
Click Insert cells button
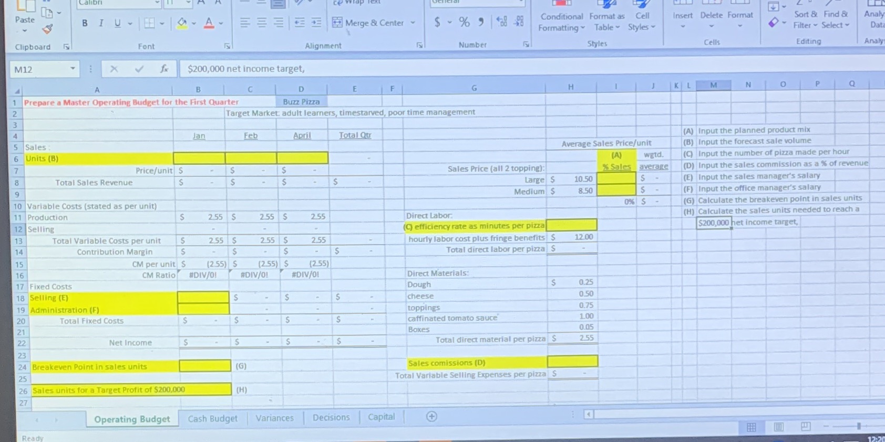click(683, 16)
